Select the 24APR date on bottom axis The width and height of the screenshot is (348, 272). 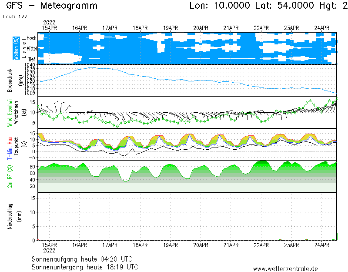[x=322, y=245]
